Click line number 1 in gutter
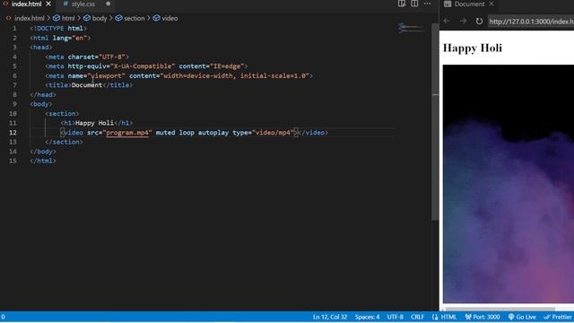Screen dimensions: 574x323 point(14,28)
